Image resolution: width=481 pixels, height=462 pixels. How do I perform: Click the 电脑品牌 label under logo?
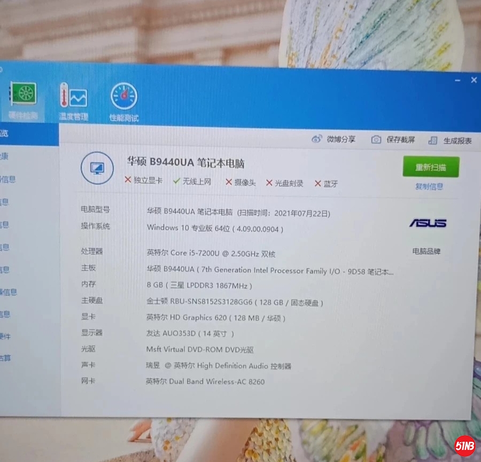426,252
